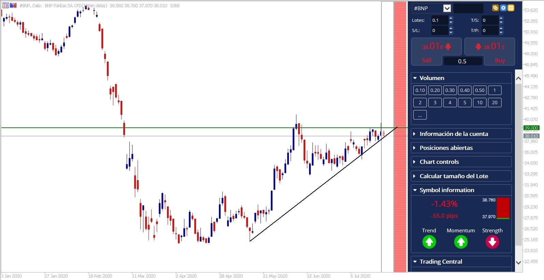Click the red Strength down arrow indicator
This screenshot has height=280, width=544.
tap(492, 242)
